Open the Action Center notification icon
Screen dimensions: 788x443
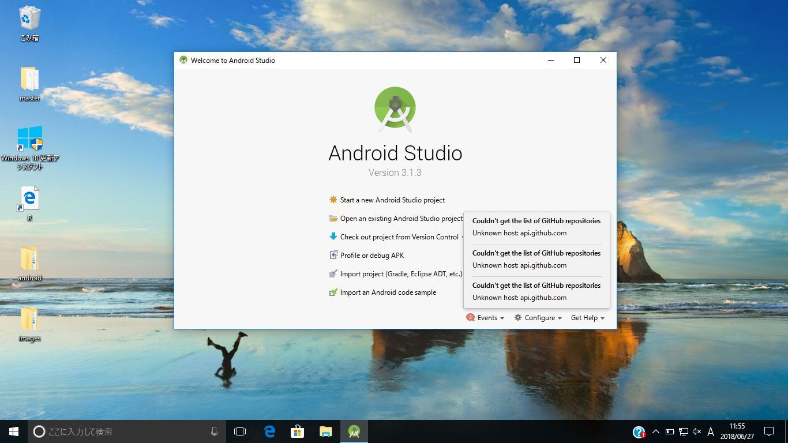[769, 431]
